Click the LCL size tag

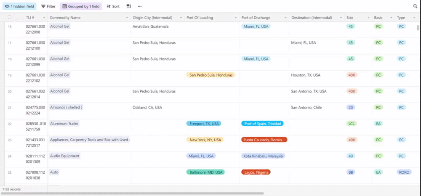click(351, 124)
